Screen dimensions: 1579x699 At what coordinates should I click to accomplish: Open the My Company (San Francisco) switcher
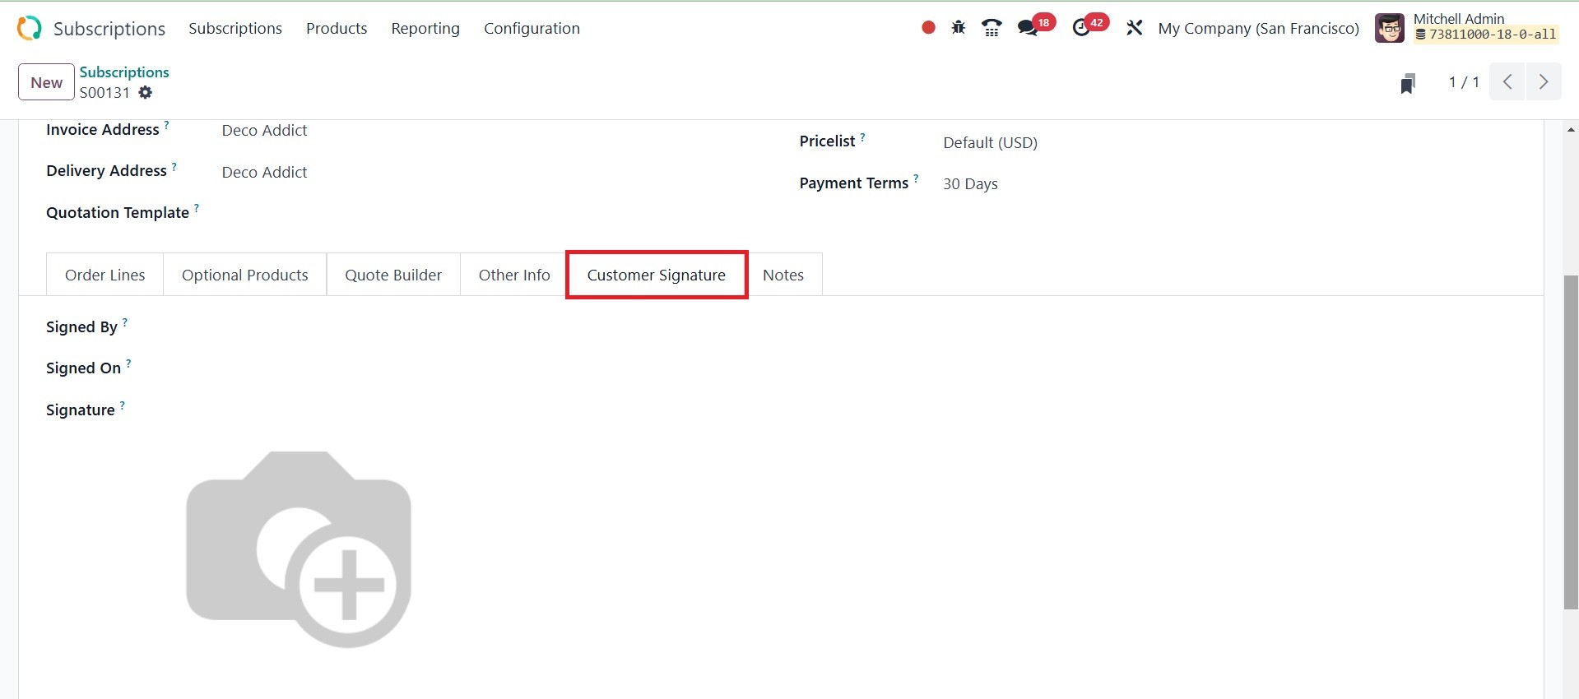click(x=1259, y=28)
